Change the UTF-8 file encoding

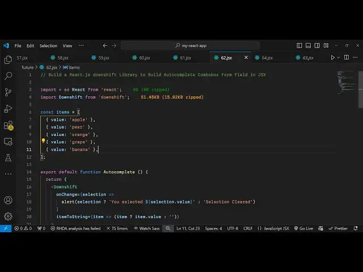coord(233,228)
